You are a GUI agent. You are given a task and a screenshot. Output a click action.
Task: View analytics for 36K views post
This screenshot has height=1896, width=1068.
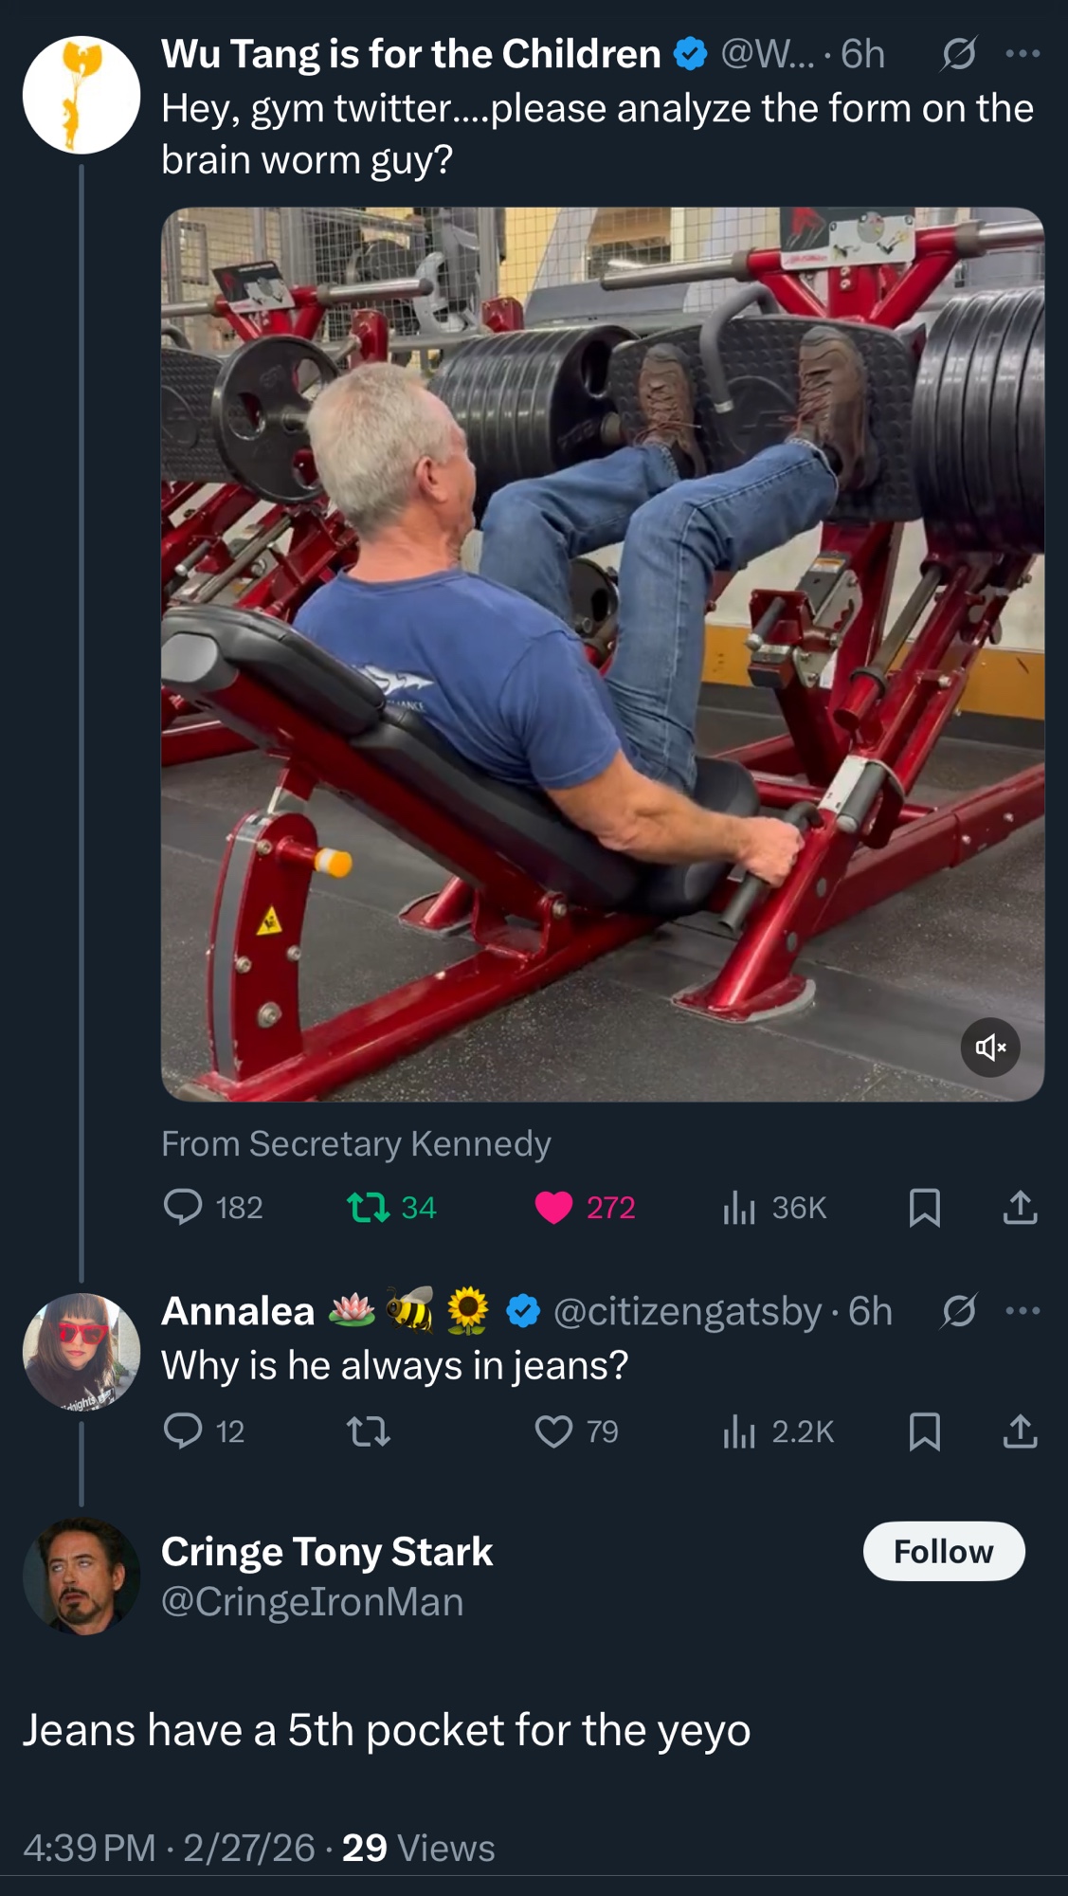(739, 1207)
